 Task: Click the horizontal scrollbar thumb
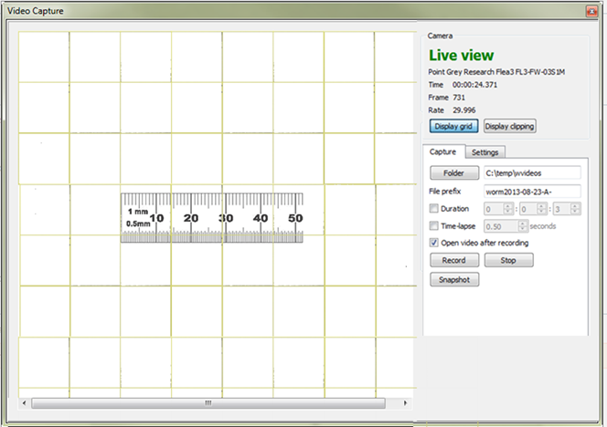[x=208, y=403]
